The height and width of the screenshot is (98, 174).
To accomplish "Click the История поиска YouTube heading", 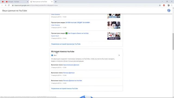I will coord(63,51).
